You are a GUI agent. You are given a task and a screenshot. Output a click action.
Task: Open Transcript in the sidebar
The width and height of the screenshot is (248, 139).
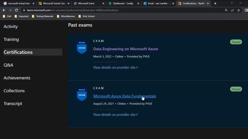coord(13,103)
